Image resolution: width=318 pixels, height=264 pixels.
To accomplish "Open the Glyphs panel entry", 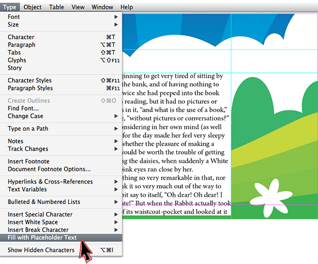I will pyautogui.click(x=61, y=60).
